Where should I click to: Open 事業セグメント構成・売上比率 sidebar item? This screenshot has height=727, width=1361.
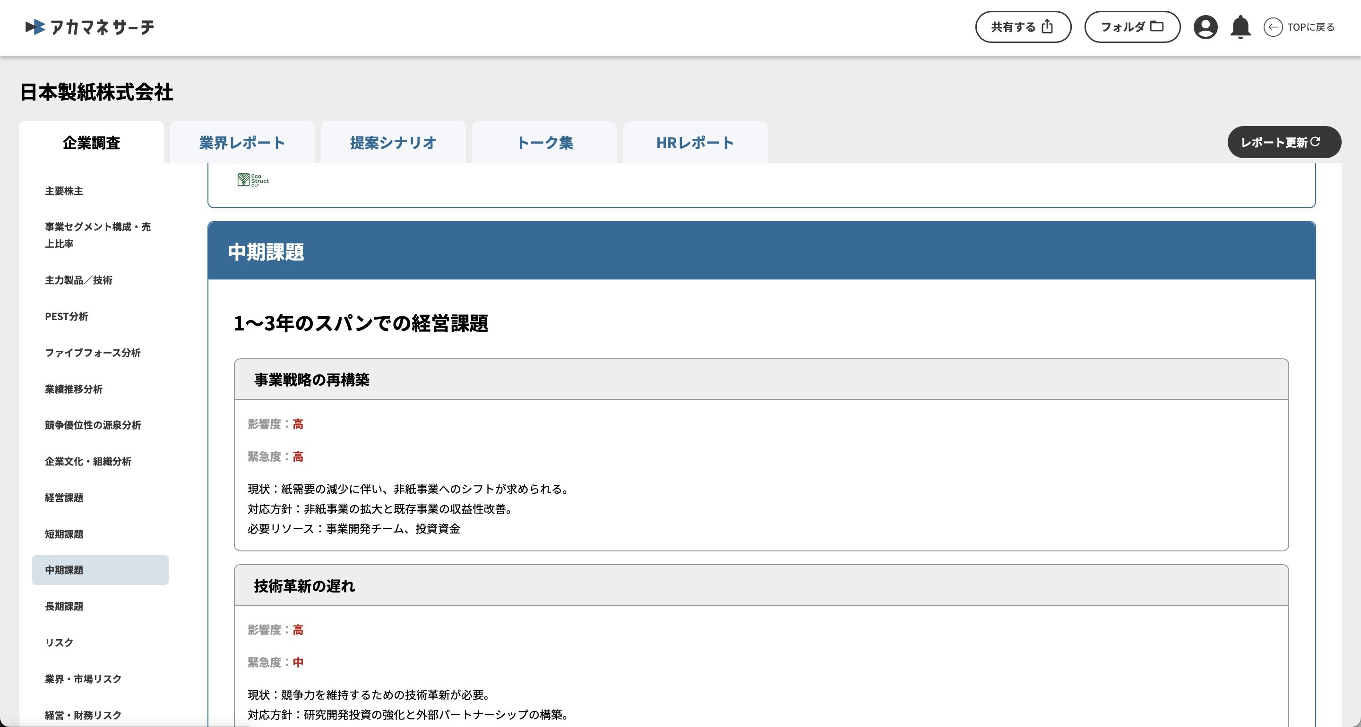[100, 235]
